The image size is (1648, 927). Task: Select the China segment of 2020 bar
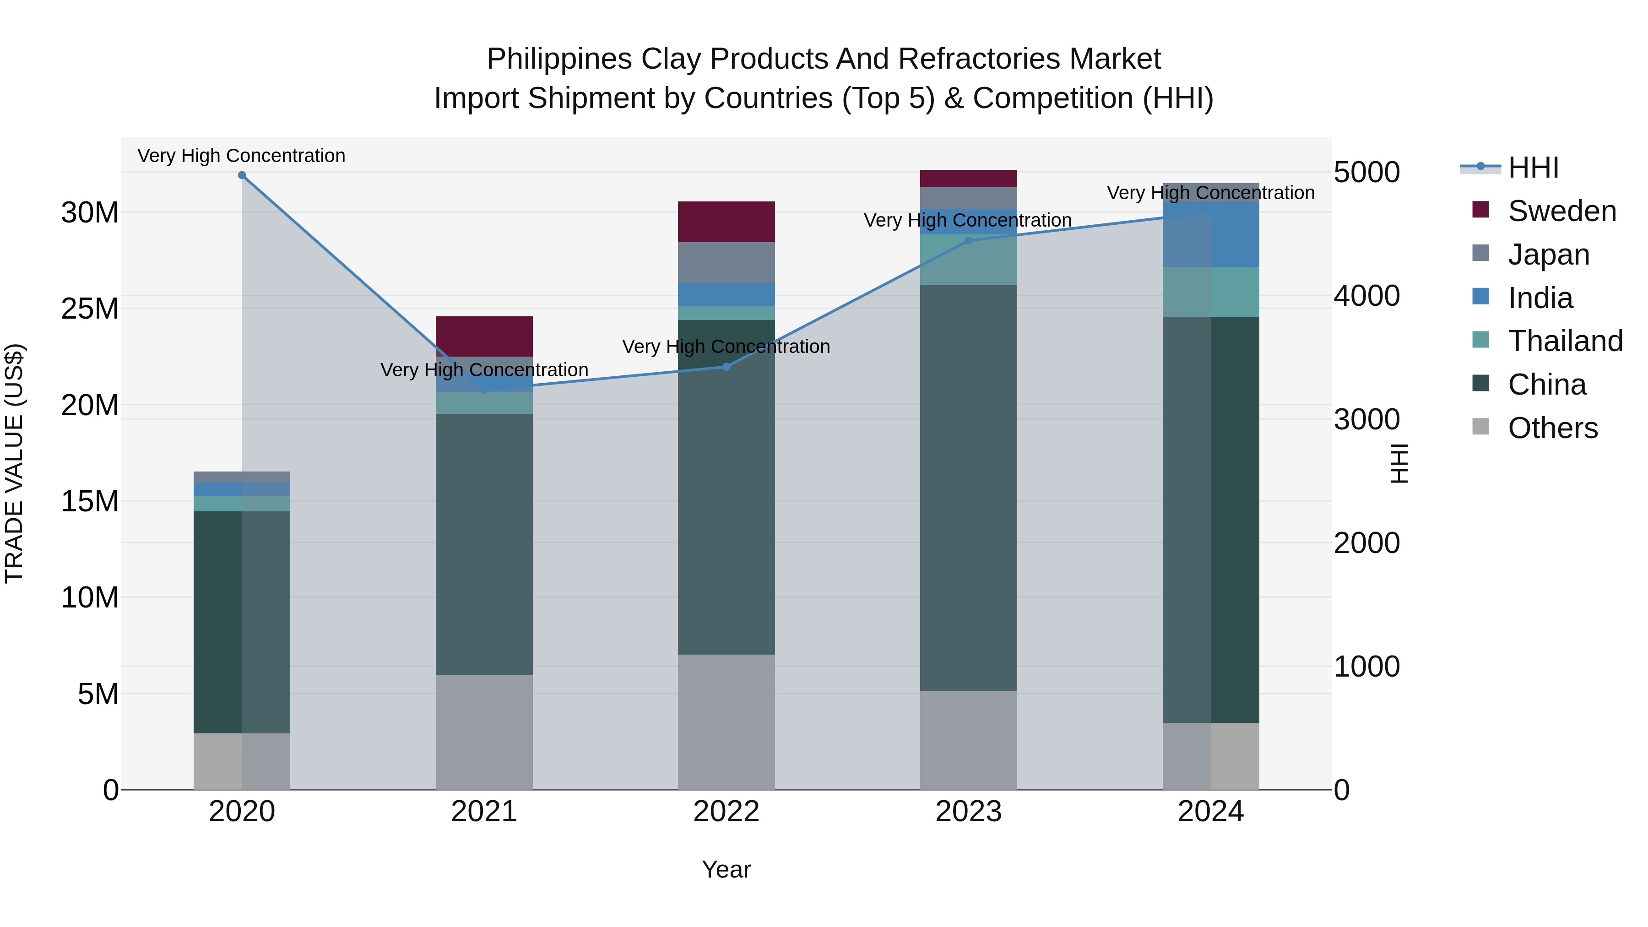point(242,622)
